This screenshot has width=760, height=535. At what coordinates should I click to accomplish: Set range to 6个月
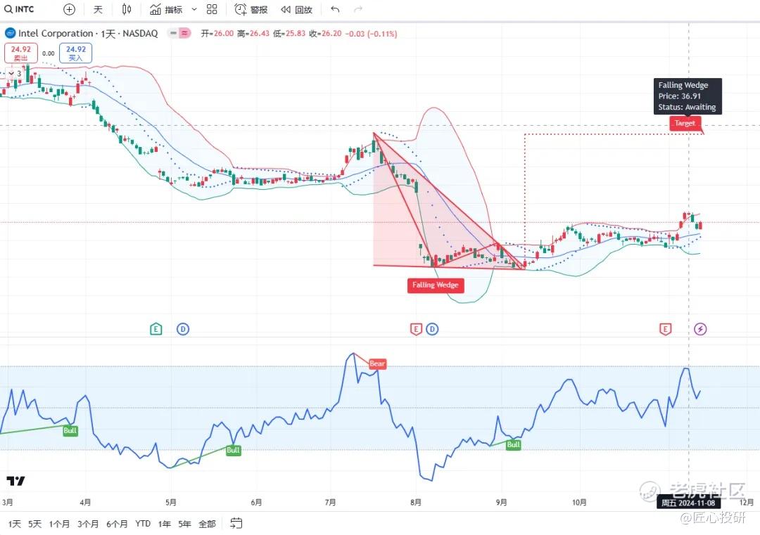[x=117, y=524]
